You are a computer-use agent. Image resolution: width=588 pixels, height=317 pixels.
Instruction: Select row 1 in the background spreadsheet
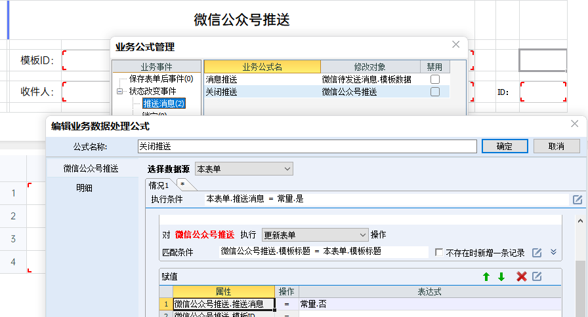(x=14, y=193)
